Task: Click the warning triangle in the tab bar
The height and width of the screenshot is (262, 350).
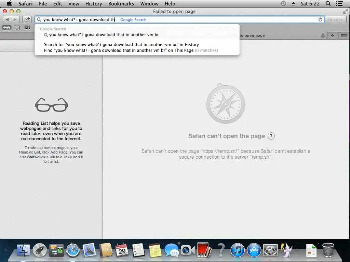Action: 323,35
